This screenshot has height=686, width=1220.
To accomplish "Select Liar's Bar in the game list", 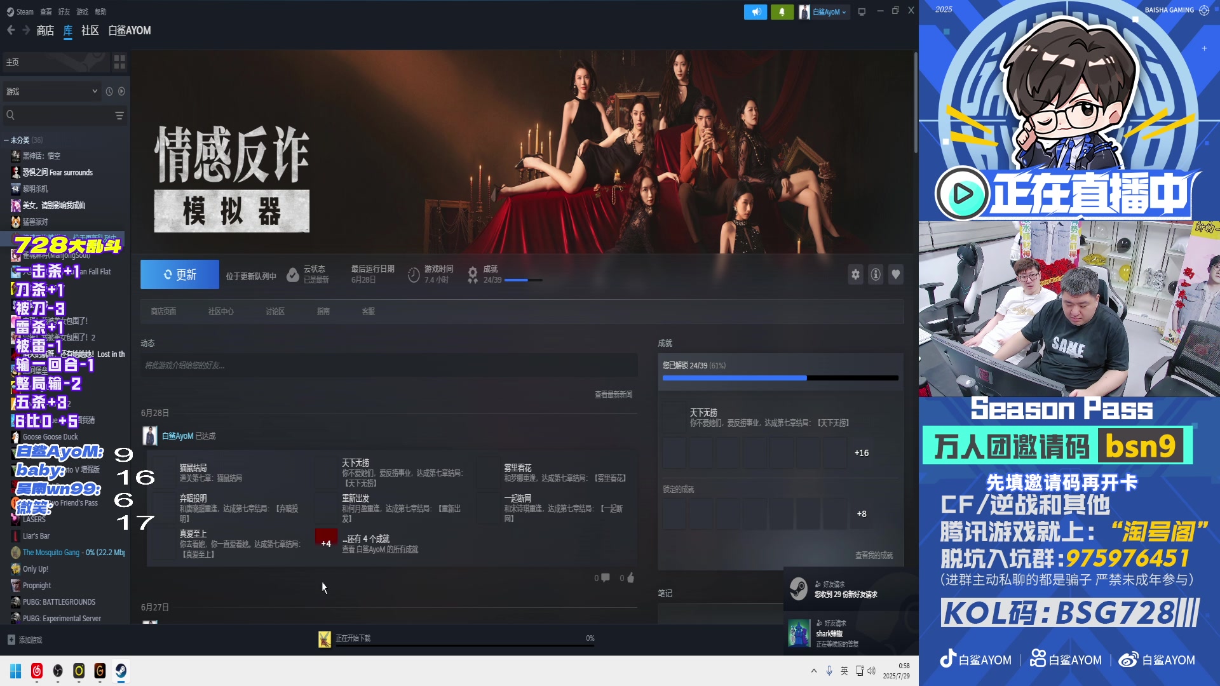I will click(x=36, y=536).
